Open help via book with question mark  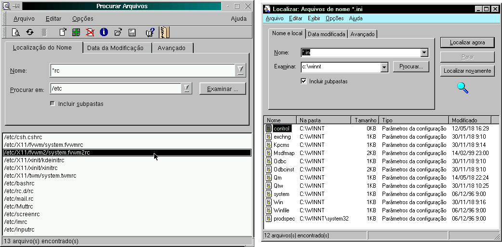149,33
